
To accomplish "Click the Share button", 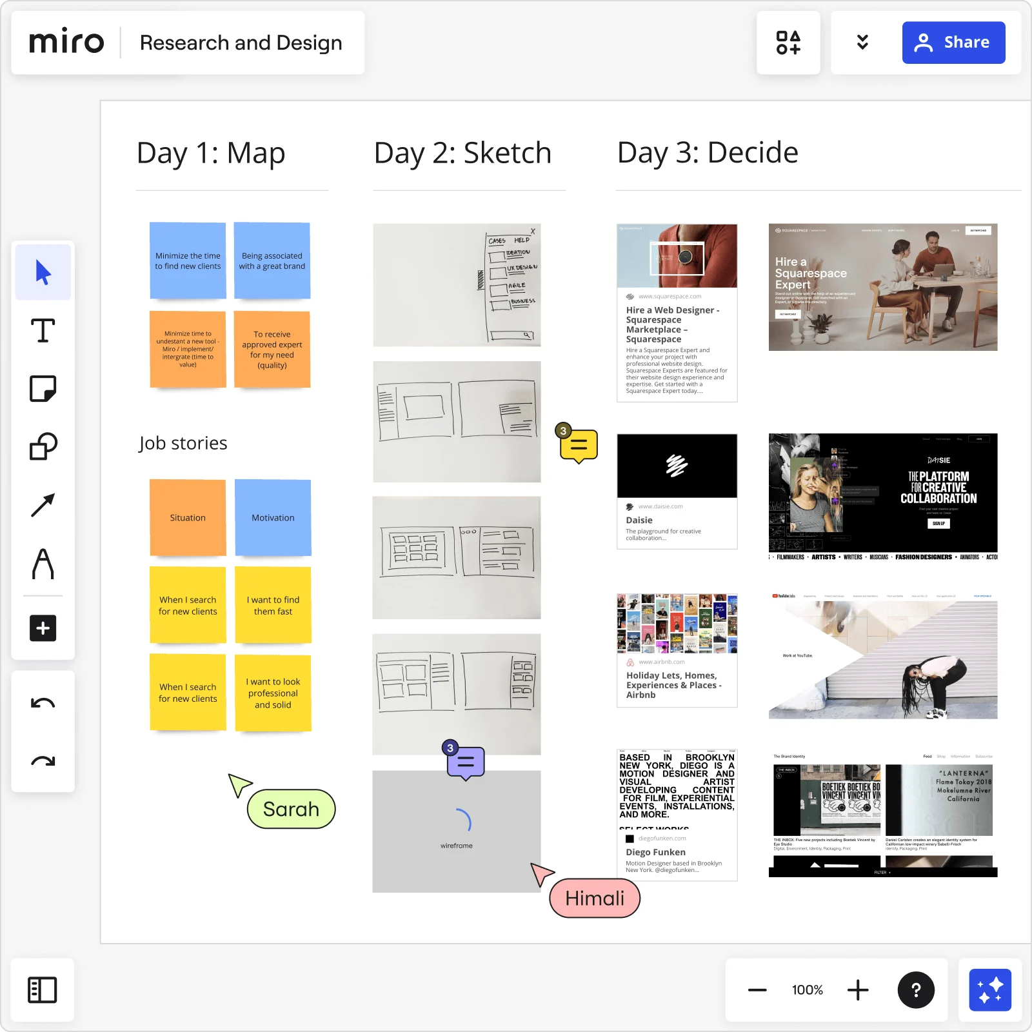I will coord(953,43).
